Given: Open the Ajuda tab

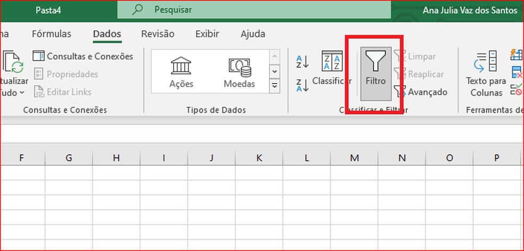Looking at the screenshot, I should [253, 34].
